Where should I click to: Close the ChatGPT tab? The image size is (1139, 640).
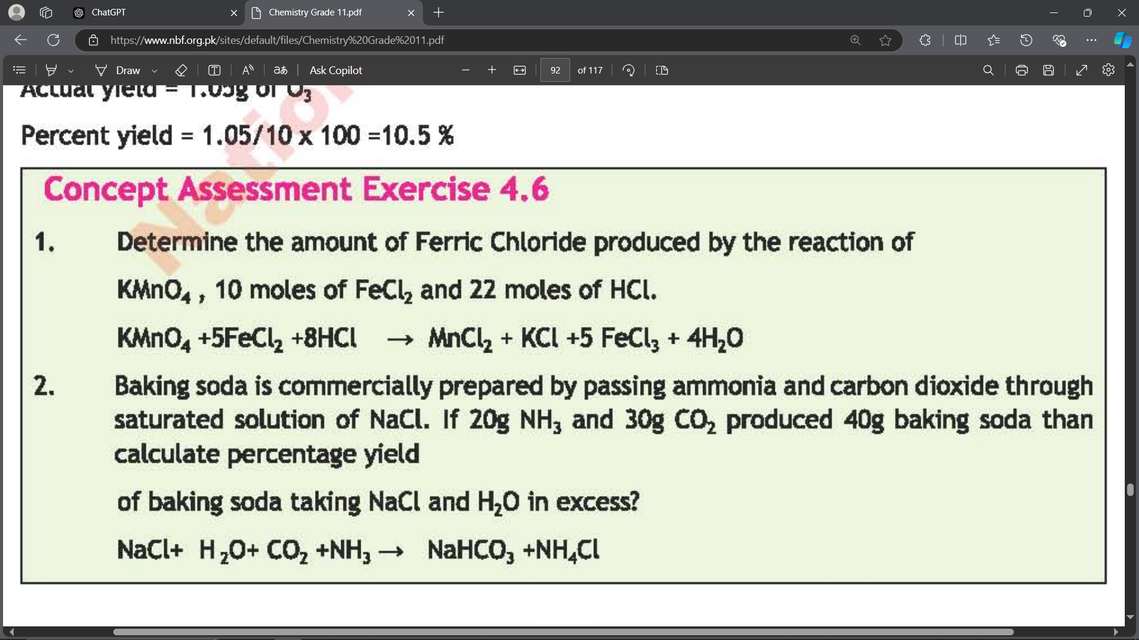pyautogui.click(x=234, y=12)
